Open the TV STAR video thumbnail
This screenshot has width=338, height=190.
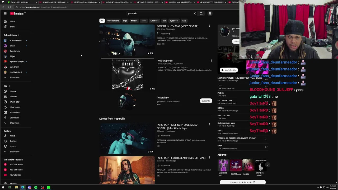[127, 40]
